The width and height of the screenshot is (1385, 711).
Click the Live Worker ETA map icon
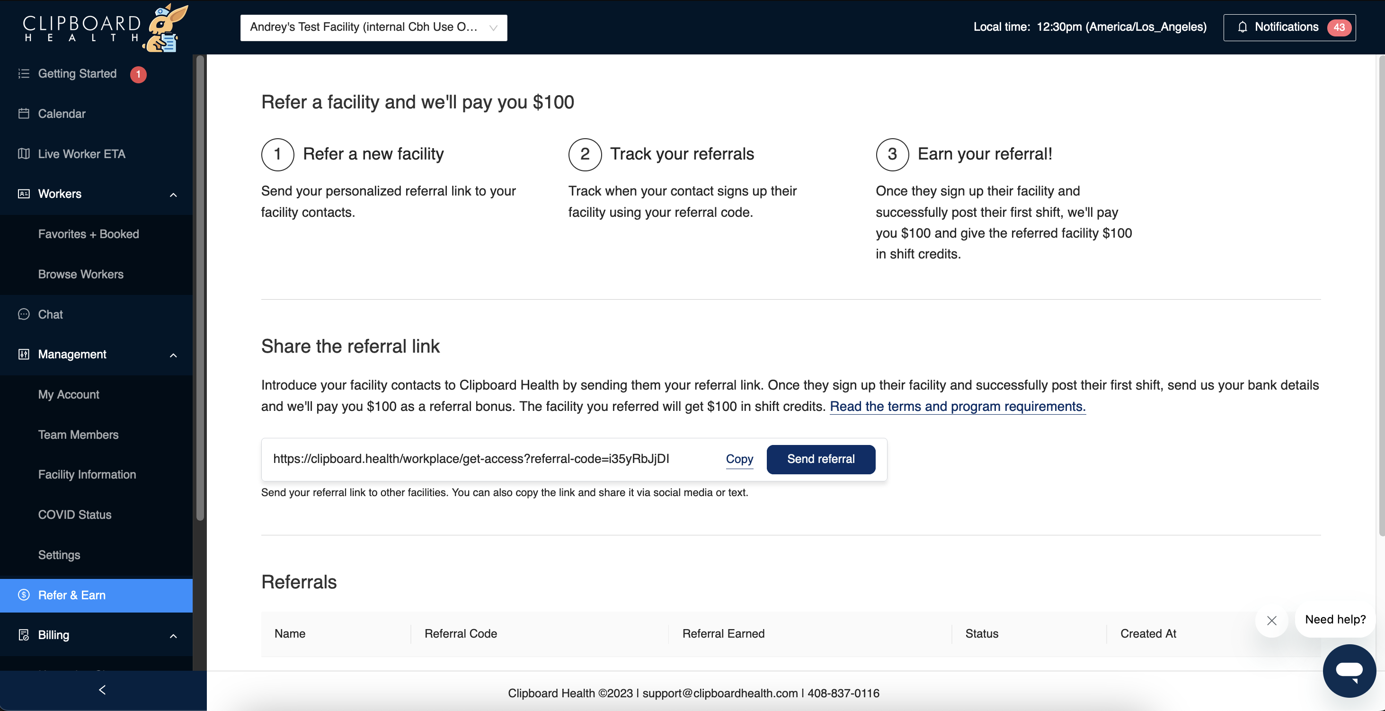(x=24, y=154)
